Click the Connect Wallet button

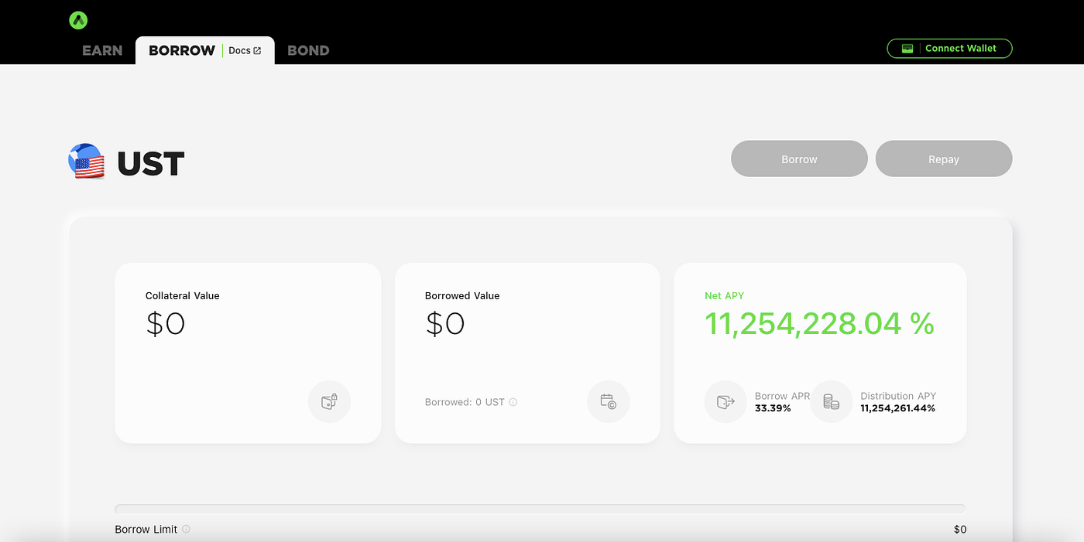(949, 48)
